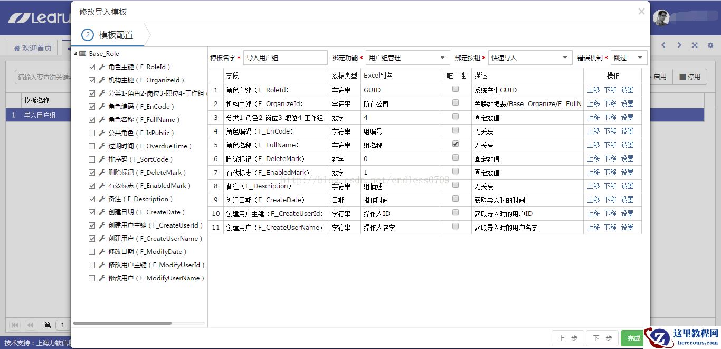Tick the F_ModifyDate field checkbox
The height and width of the screenshot is (349, 721).
[92, 252]
